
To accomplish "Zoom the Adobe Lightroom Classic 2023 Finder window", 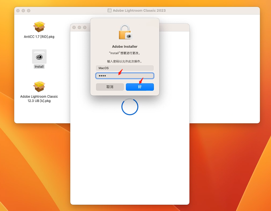I will [x=29, y=11].
